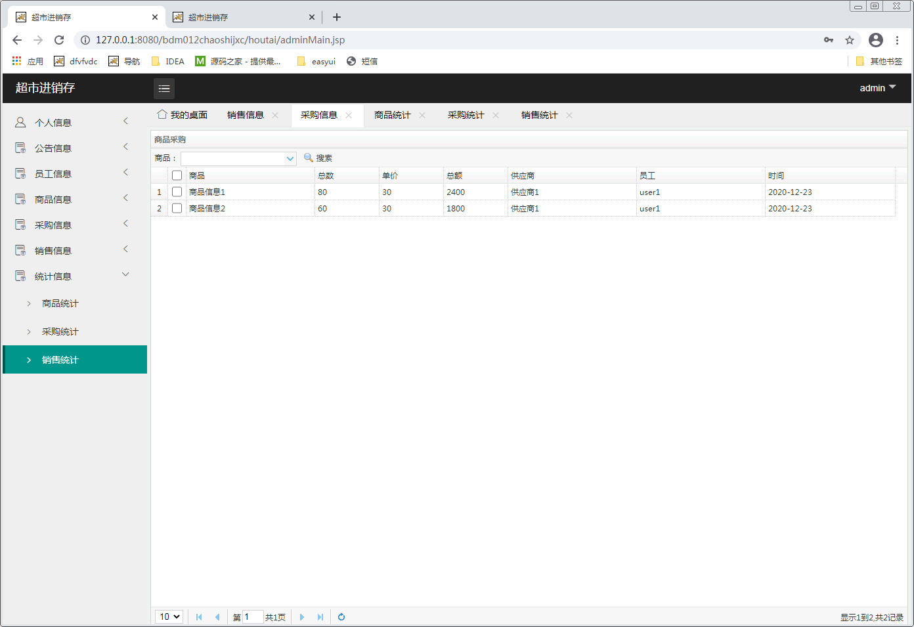Select the 2400 total cell
The width and height of the screenshot is (914, 627).
(x=476, y=192)
